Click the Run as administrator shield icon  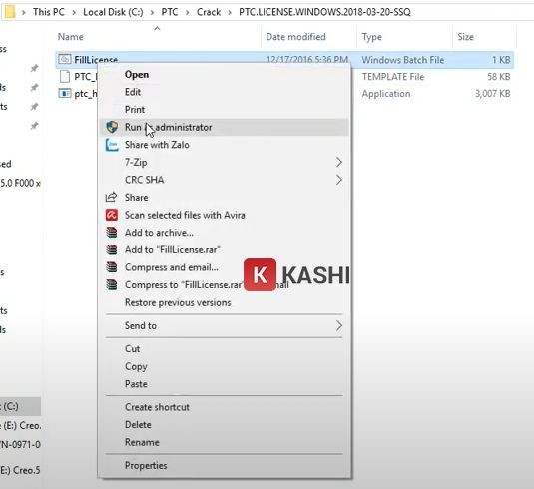[x=112, y=127]
